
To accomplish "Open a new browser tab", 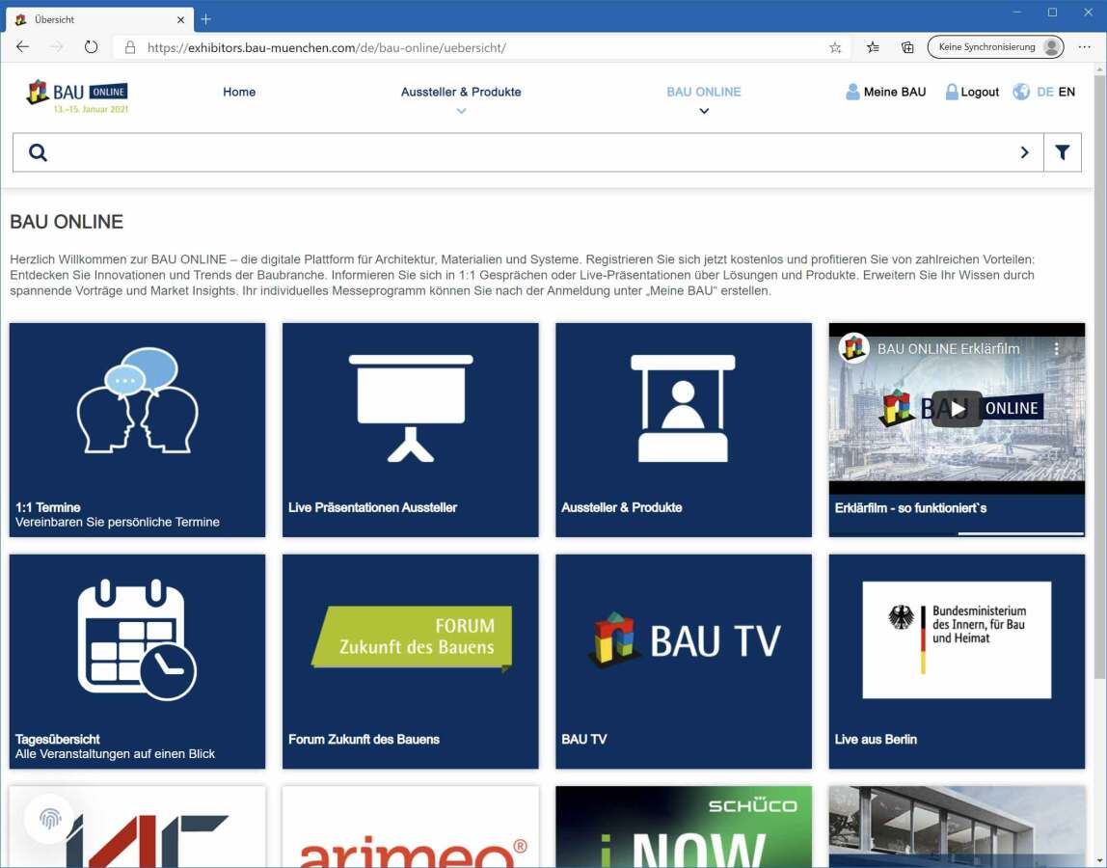I will tap(205, 19).
